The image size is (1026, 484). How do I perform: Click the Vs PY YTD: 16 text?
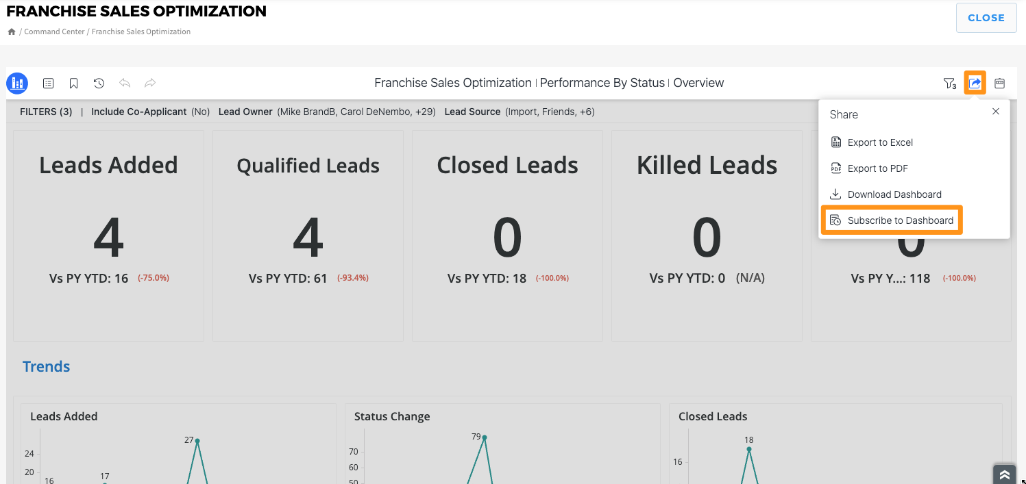tap(88, 279)
